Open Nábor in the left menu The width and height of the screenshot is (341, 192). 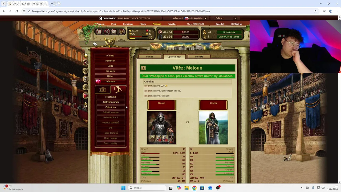click(x=110, y=76)
